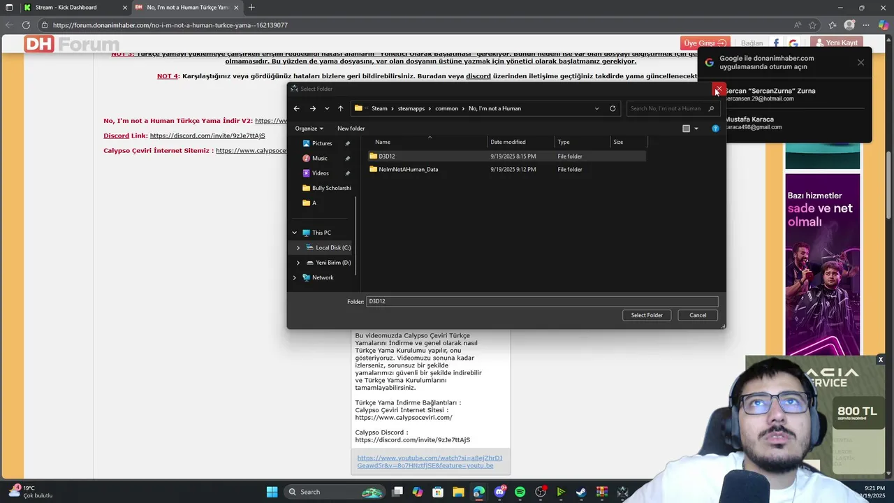Open File Explorer from taskbar
The image size is (894, 503).
(457, 492)
